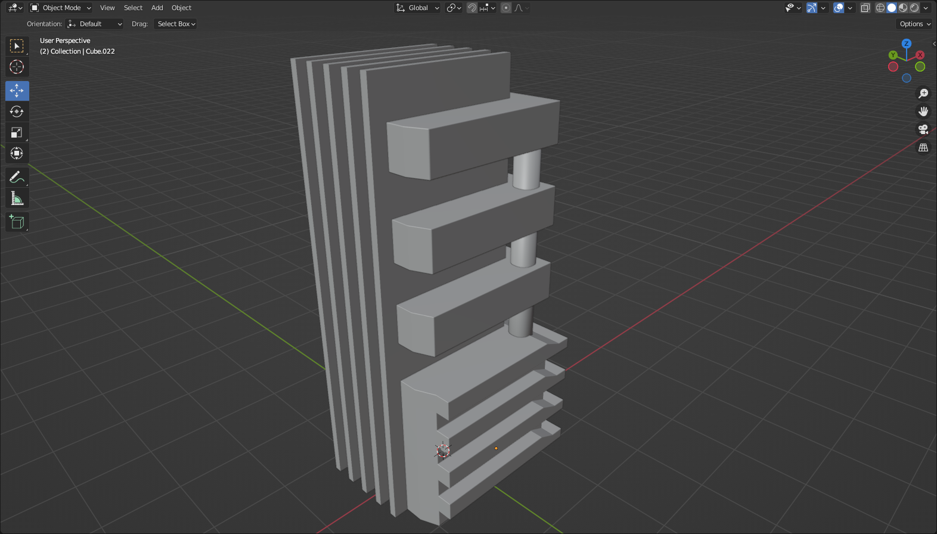Activate the Rotate tool
The width and height of the screenshot is (937, 534).
[x=17, y=111]
